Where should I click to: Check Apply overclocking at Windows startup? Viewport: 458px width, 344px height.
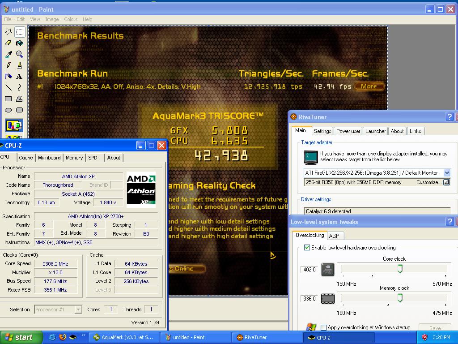coord(323,327)
